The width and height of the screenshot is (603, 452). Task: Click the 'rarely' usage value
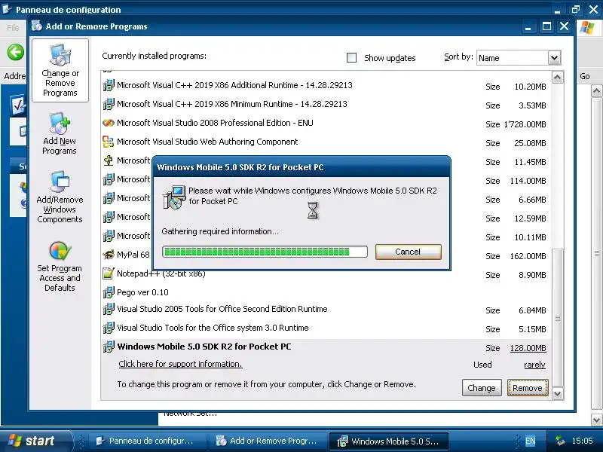pos(534,365)
